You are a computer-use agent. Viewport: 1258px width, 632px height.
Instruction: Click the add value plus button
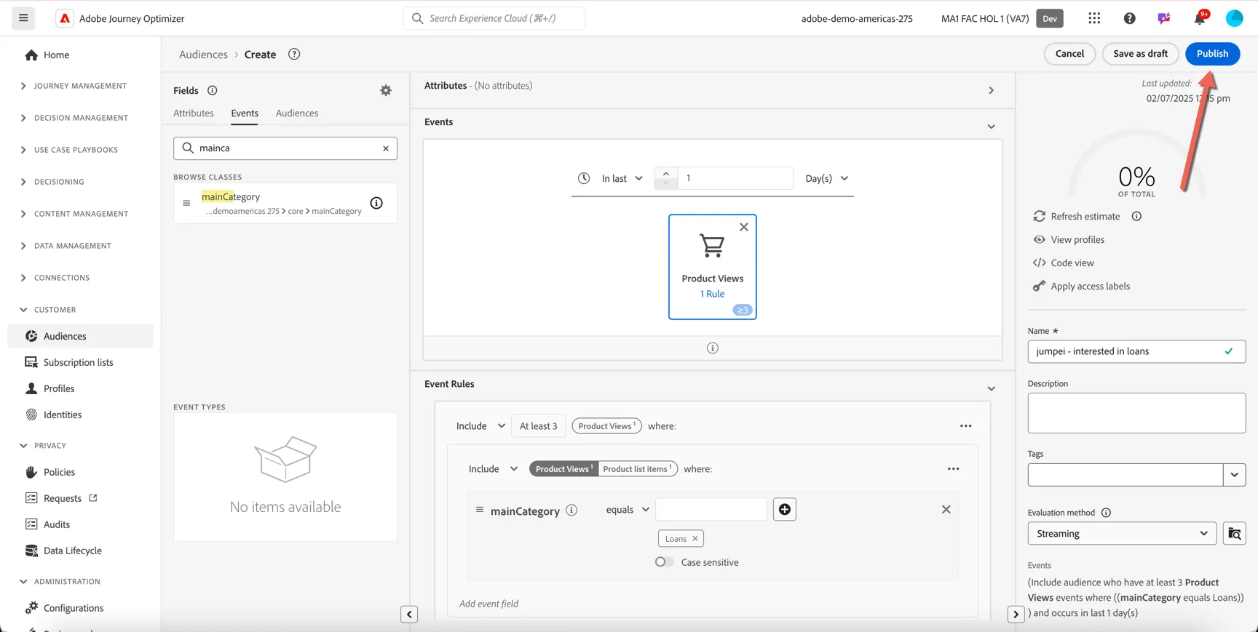784,509
